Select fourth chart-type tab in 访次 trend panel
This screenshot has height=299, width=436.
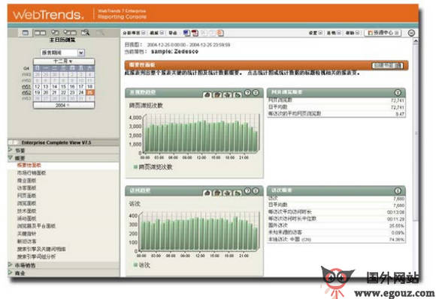(x=238, y=193)
